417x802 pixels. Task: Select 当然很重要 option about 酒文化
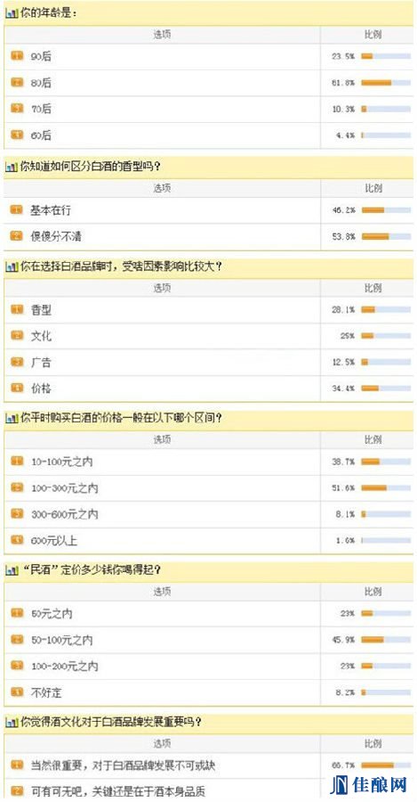(x=123, y=765)
